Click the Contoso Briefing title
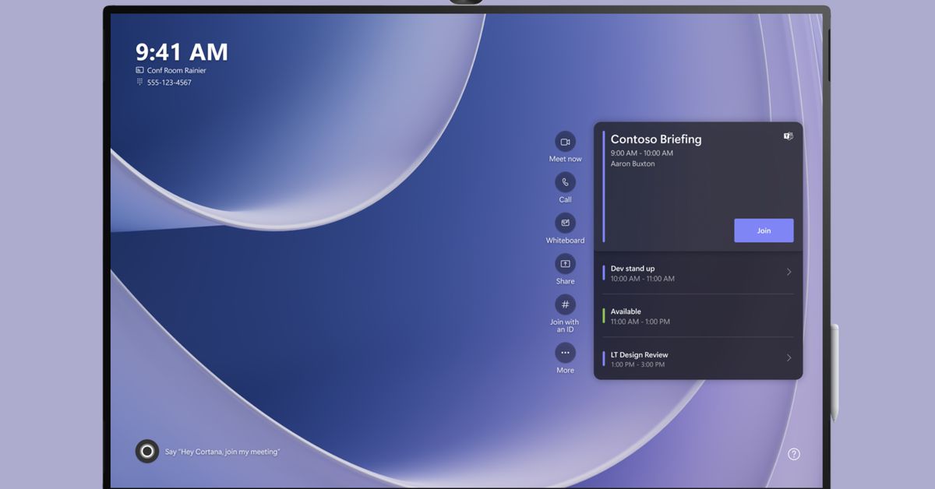Screen dimensions: 935x489 (656, 139)
